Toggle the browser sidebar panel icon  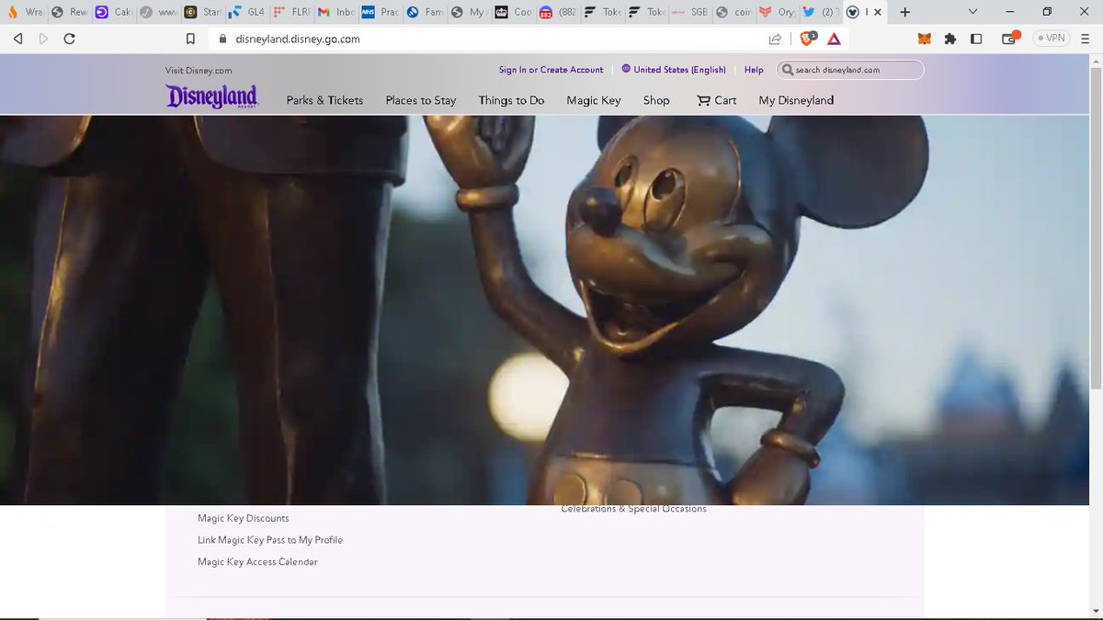coord(977,39)
